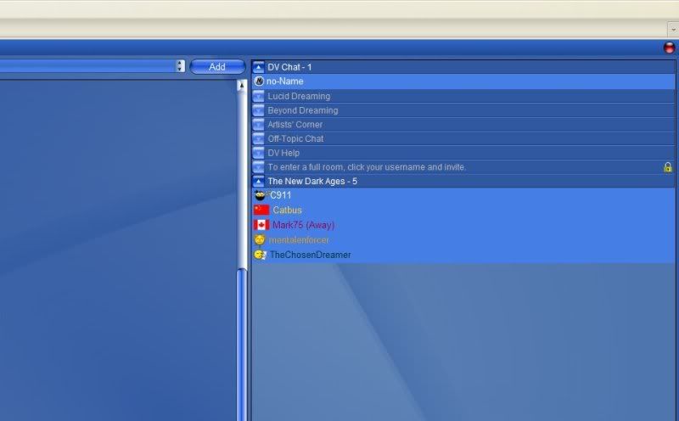The height and width of the screenshot is (421, 679).
Task: Click the stepper arrows left of Add
Action: [180, 66]
